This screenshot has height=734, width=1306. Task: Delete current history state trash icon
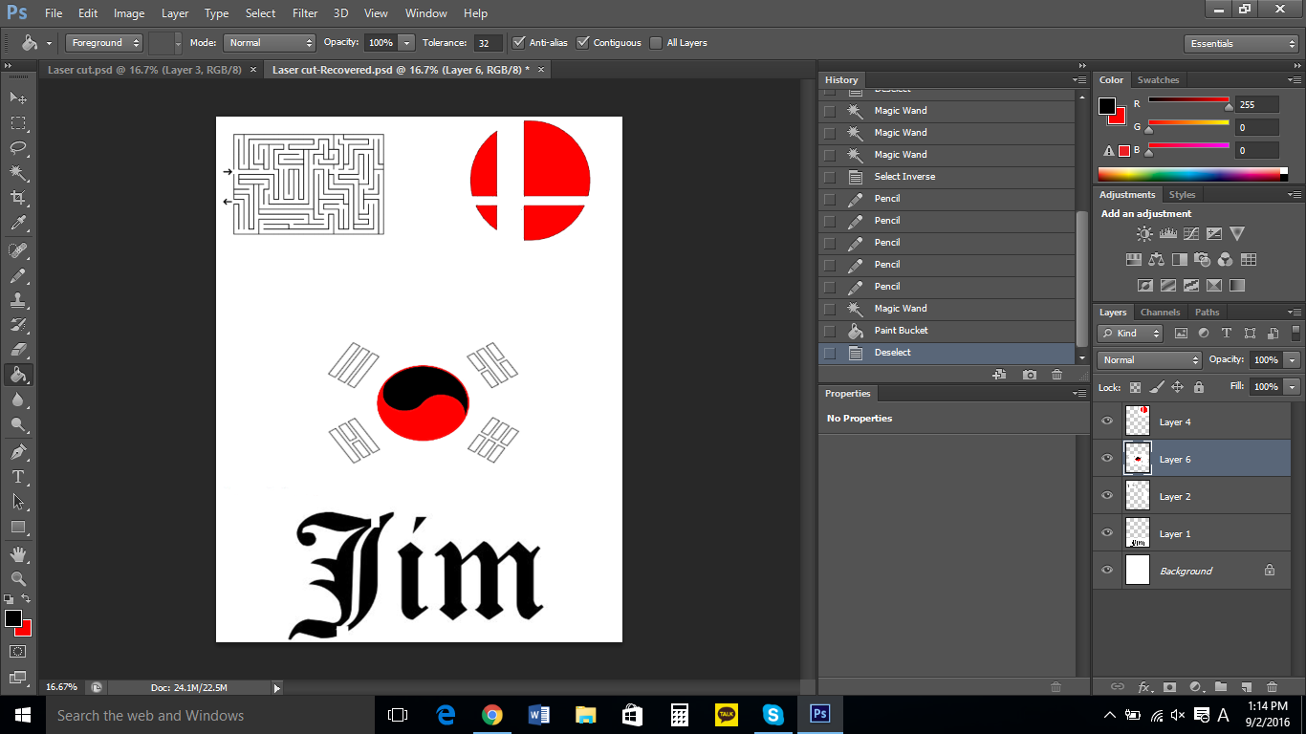tap(1056, 375)
